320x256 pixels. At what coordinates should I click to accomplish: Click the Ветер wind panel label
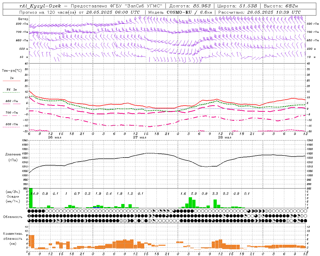(23, 19)
